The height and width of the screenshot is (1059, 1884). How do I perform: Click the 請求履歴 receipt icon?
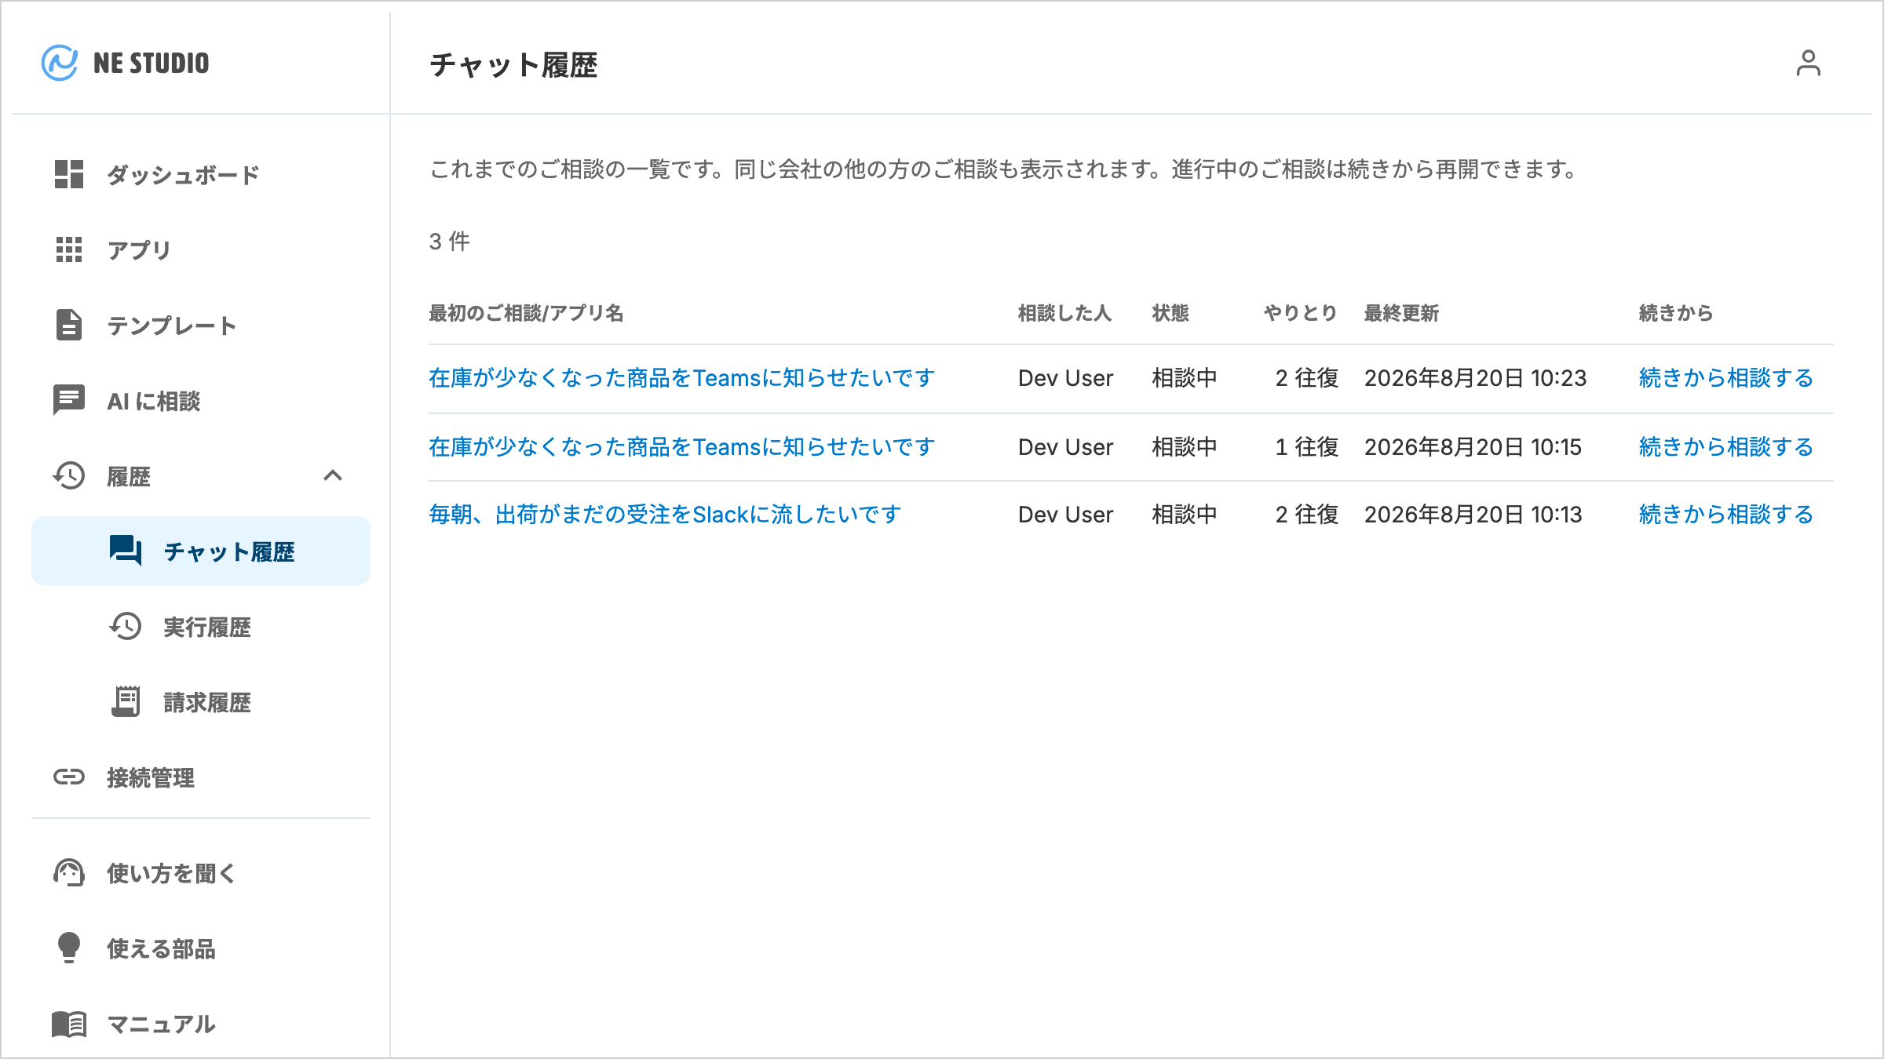point(126,701)
